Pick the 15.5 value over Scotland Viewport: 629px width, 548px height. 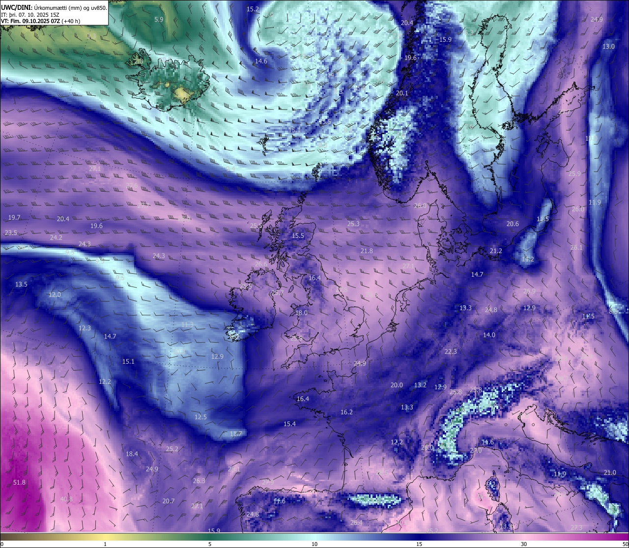click(x=298, y=236)
